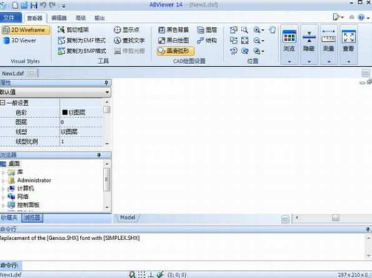Pin the 属性 properties panel
The image size is (372, 278).
[x=106, y=82]
